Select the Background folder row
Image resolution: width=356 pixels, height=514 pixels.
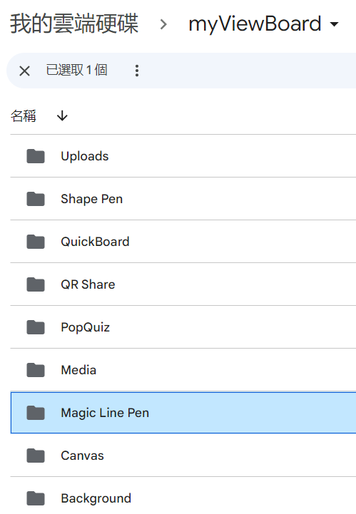[183, 497]
